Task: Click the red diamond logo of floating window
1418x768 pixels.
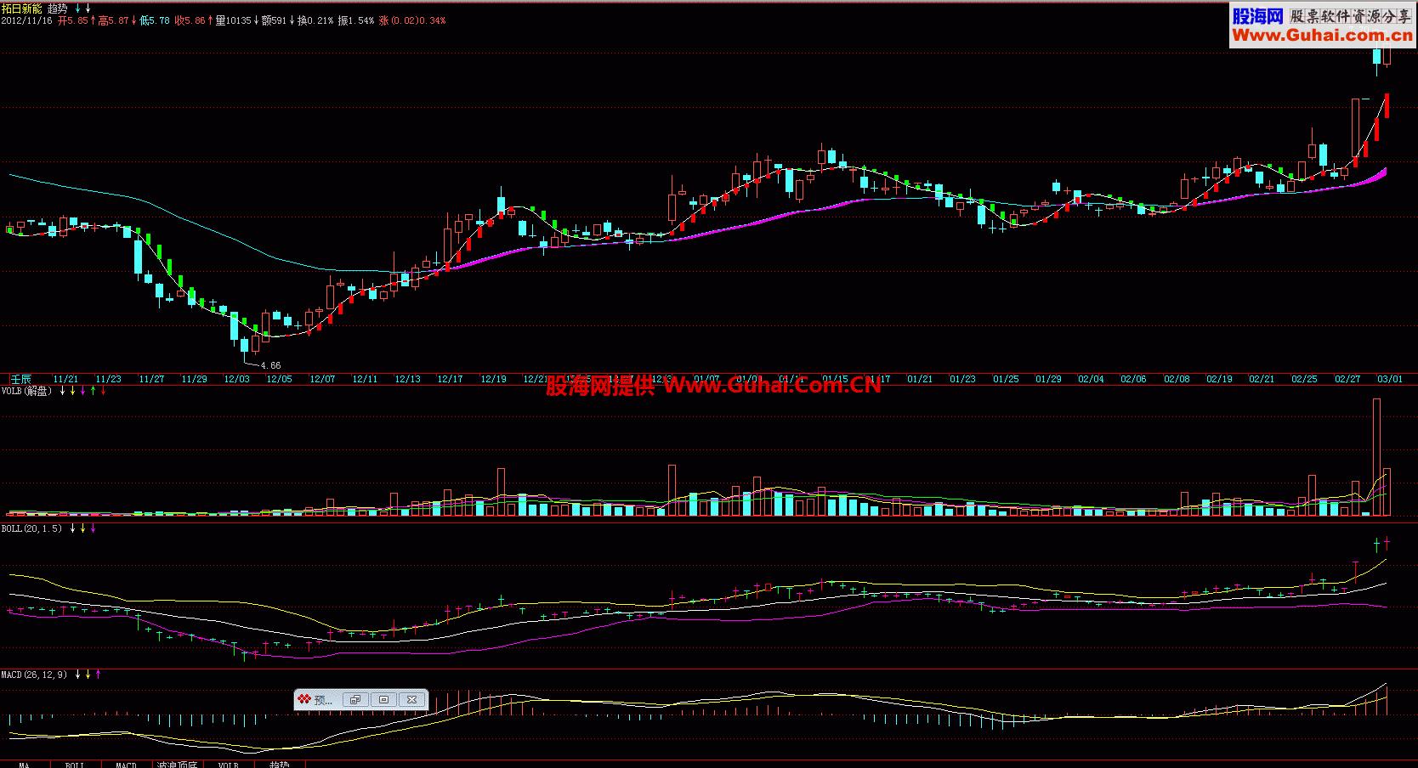Action: (x=304, y=700)
